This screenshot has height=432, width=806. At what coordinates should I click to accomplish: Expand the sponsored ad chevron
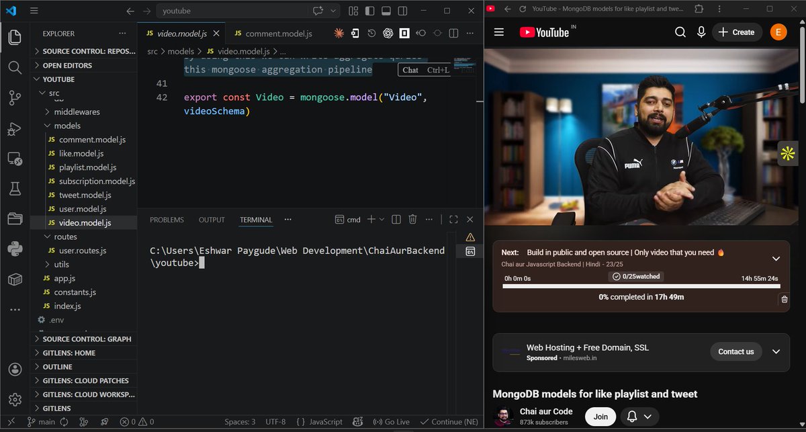pos(776,351)
